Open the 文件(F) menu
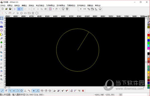 (x=3, y=6)
